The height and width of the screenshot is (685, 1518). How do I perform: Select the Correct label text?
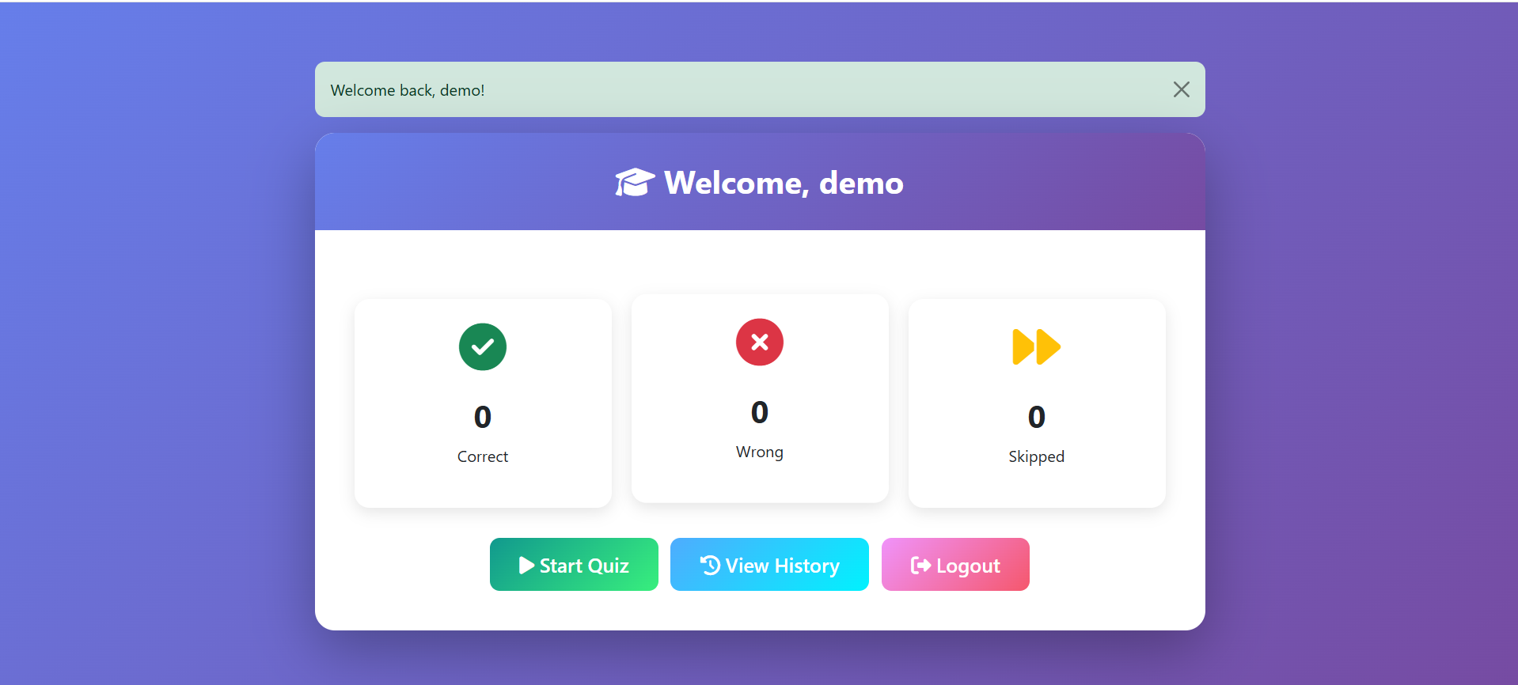click(482, 456)
